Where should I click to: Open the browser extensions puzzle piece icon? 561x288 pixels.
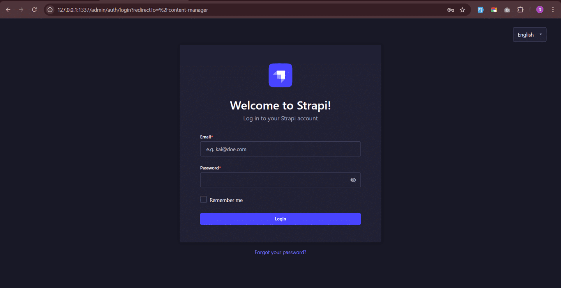pos(520,10)
